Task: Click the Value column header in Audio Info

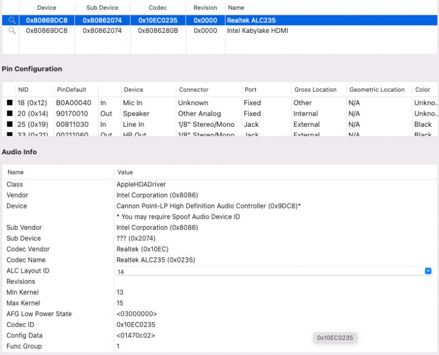Action: [125, 172]
